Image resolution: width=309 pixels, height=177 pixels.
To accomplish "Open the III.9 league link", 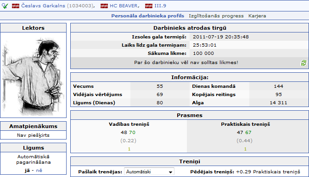I will (x=160, y=5).
